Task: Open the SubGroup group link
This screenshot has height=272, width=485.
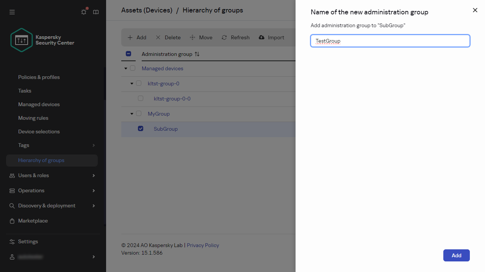Action: (x=166, y=129)
